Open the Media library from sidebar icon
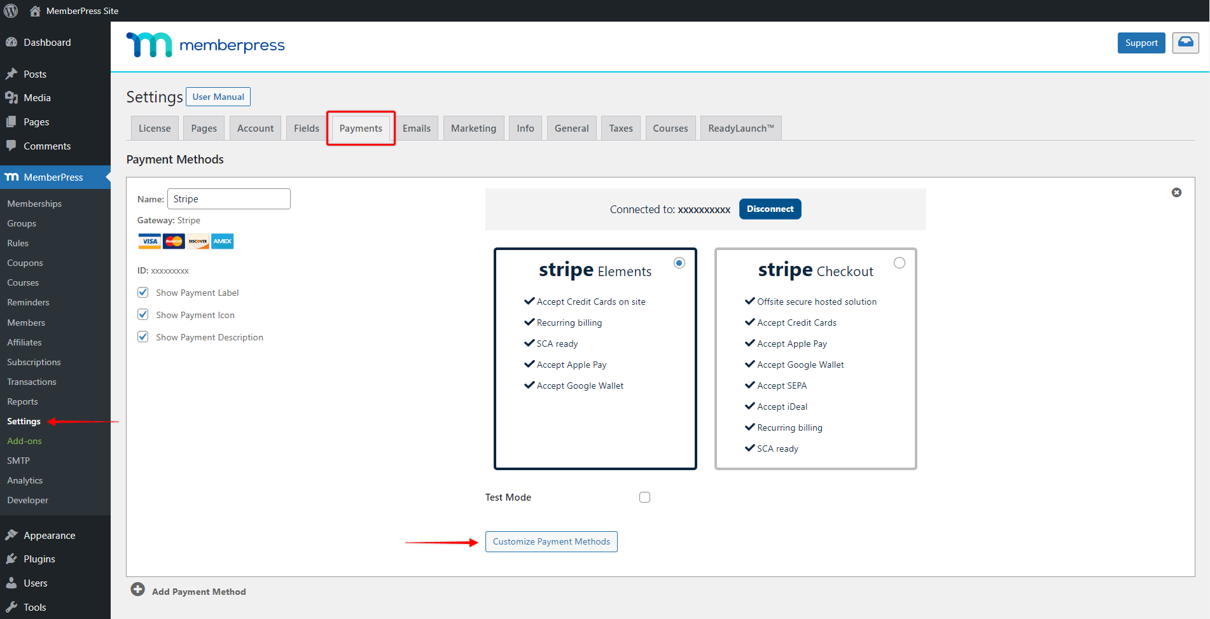1210x619 pixels. pos(12,97)
